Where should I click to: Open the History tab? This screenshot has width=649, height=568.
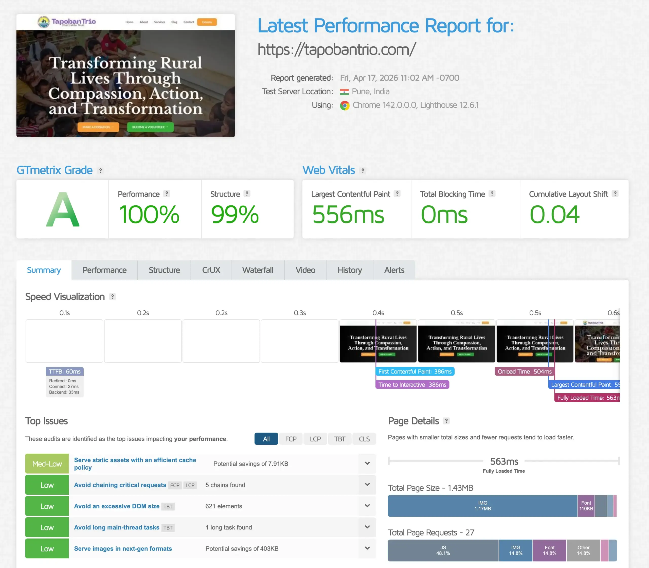click(349, 270)
